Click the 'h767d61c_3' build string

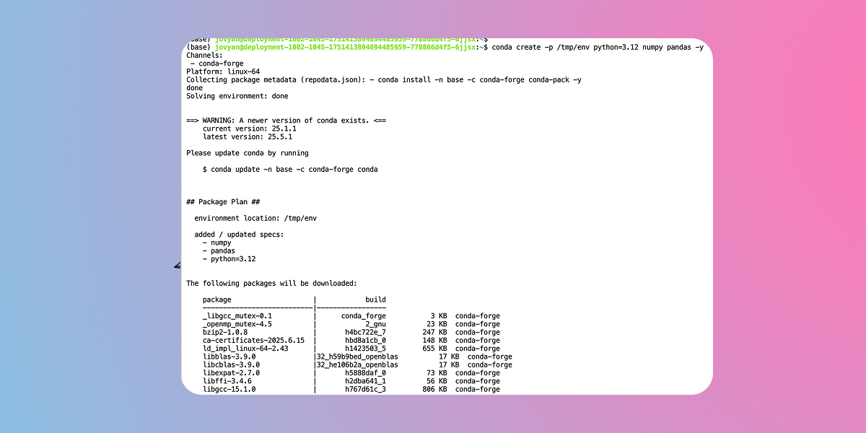coord(366,389)
